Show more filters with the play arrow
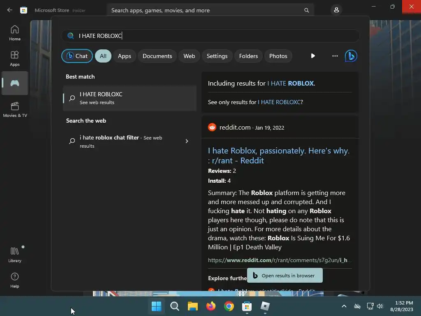The image size is (421, 316). tap(313, 56)
